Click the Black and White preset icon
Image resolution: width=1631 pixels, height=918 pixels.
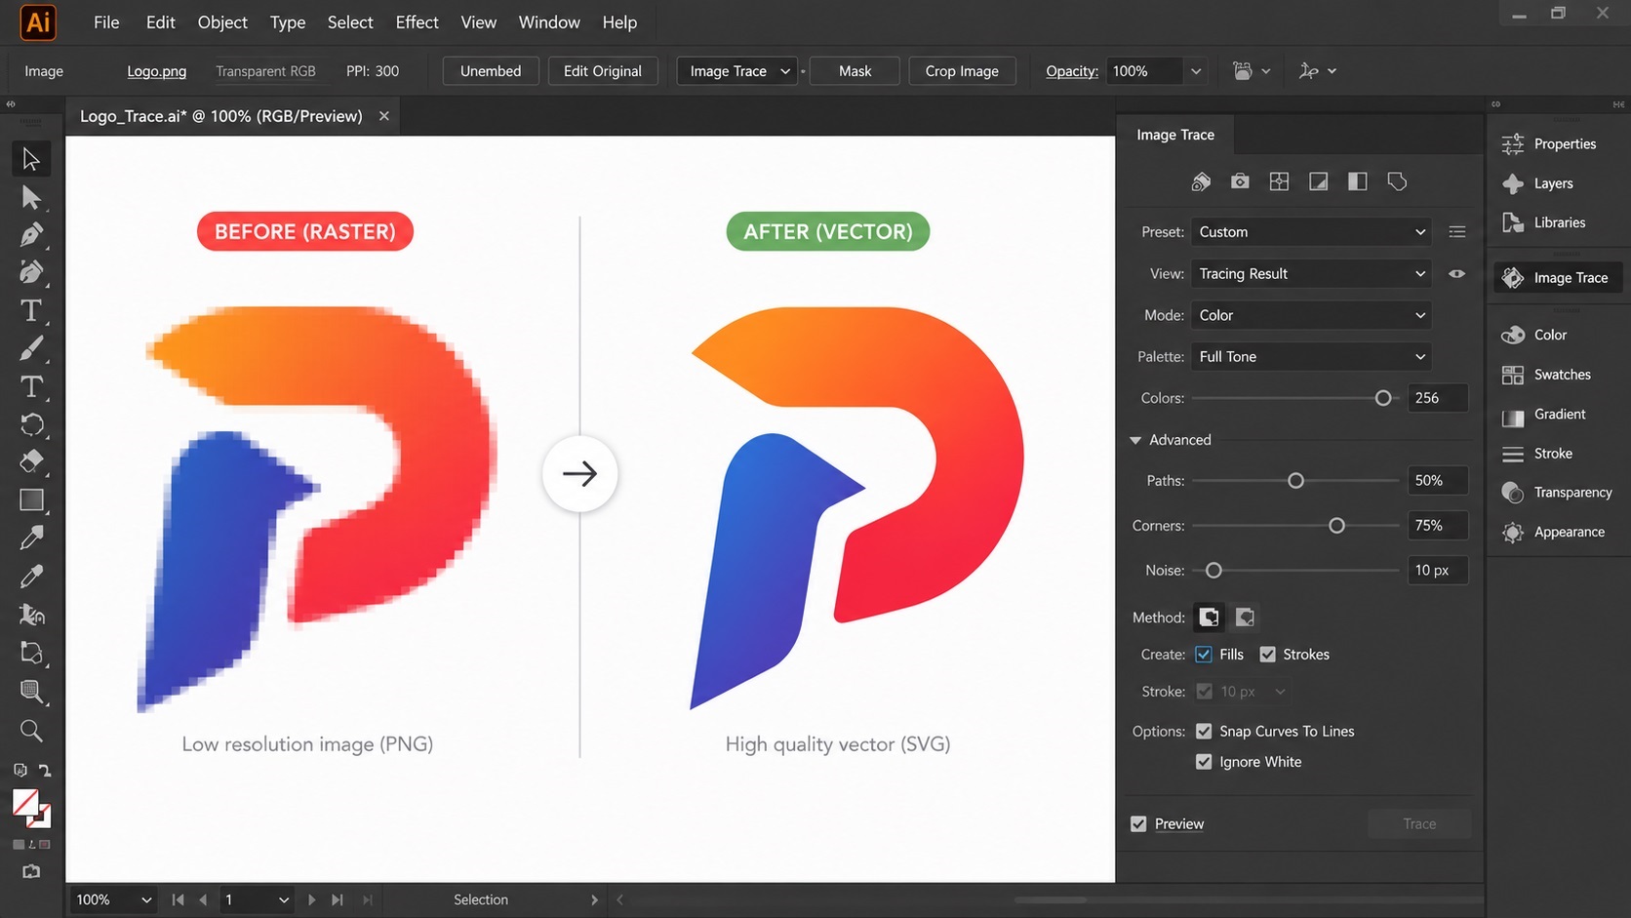[1357, 181]
